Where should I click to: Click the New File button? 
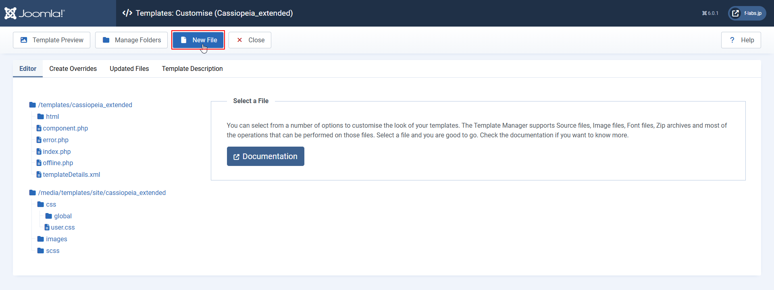[198, 40]
